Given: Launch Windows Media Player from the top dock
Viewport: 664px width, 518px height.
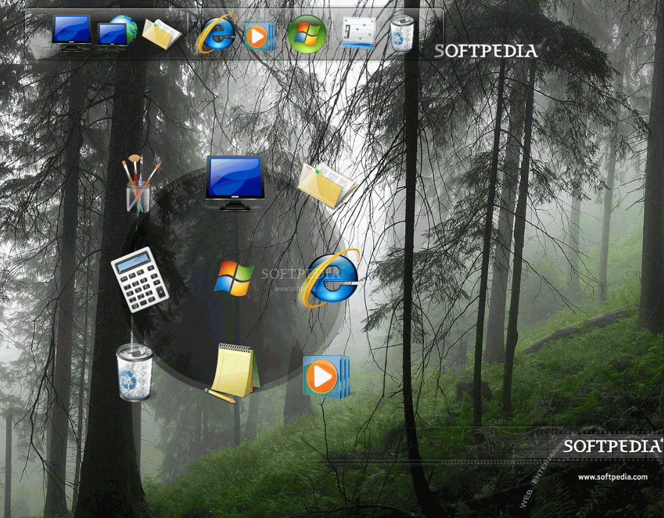Looking at the screenshot, I should click(259, 37).
